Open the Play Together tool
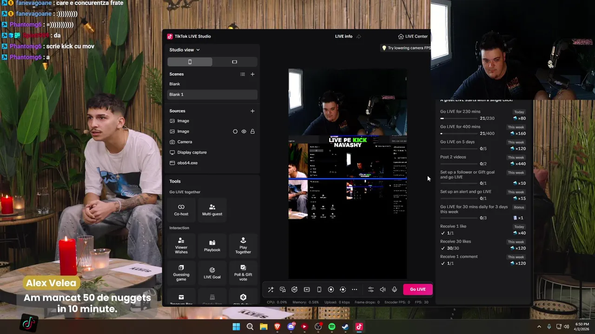595x334 pixels. point(243,245)
